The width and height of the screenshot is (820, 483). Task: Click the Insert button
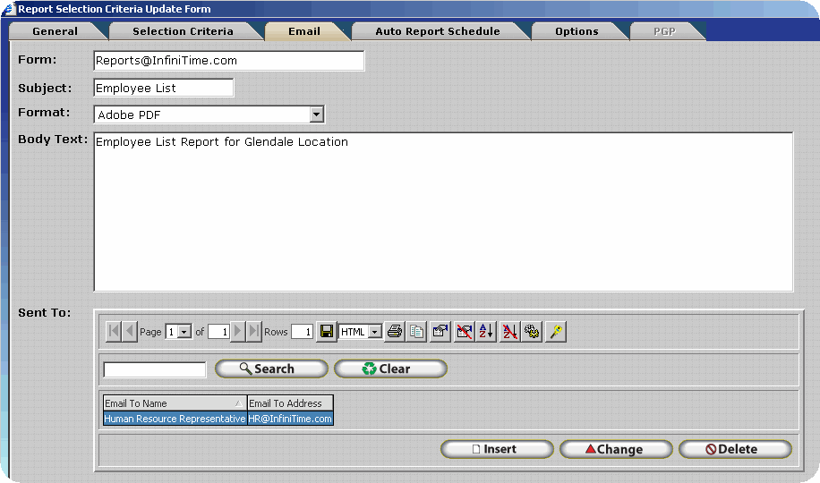click(496, 449)
